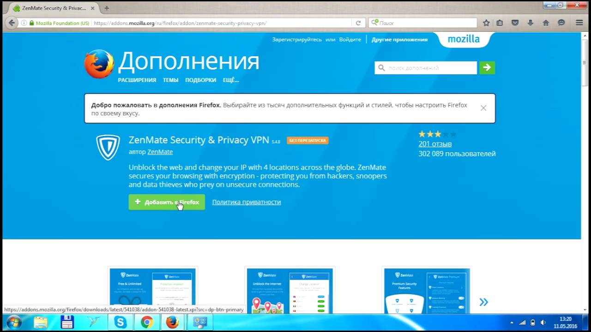
Task: Bookmark this page with the star icon
Action: coord(486,23)
